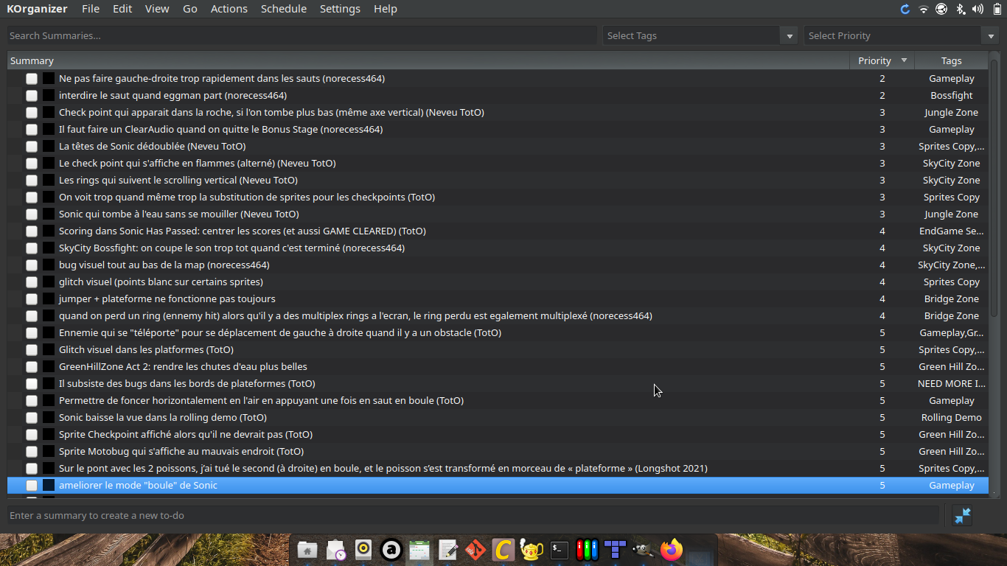Open the Schedule menu
1007x566 pixels.
tap(284, 9)
